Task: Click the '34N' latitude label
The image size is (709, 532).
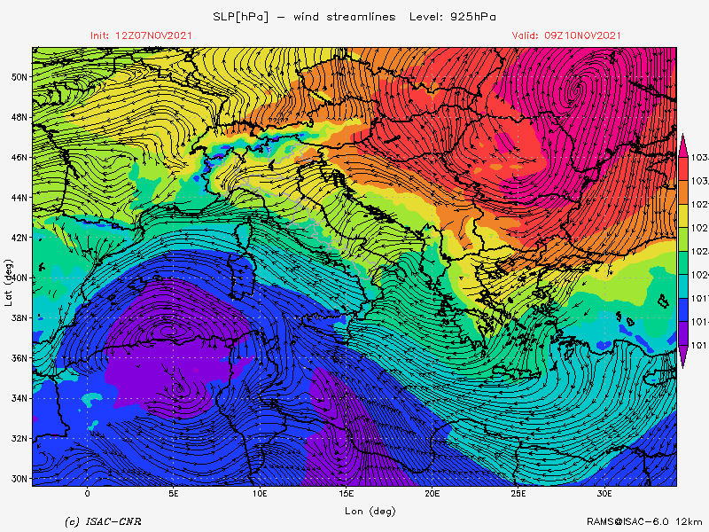Action: [x=19, y=398]
